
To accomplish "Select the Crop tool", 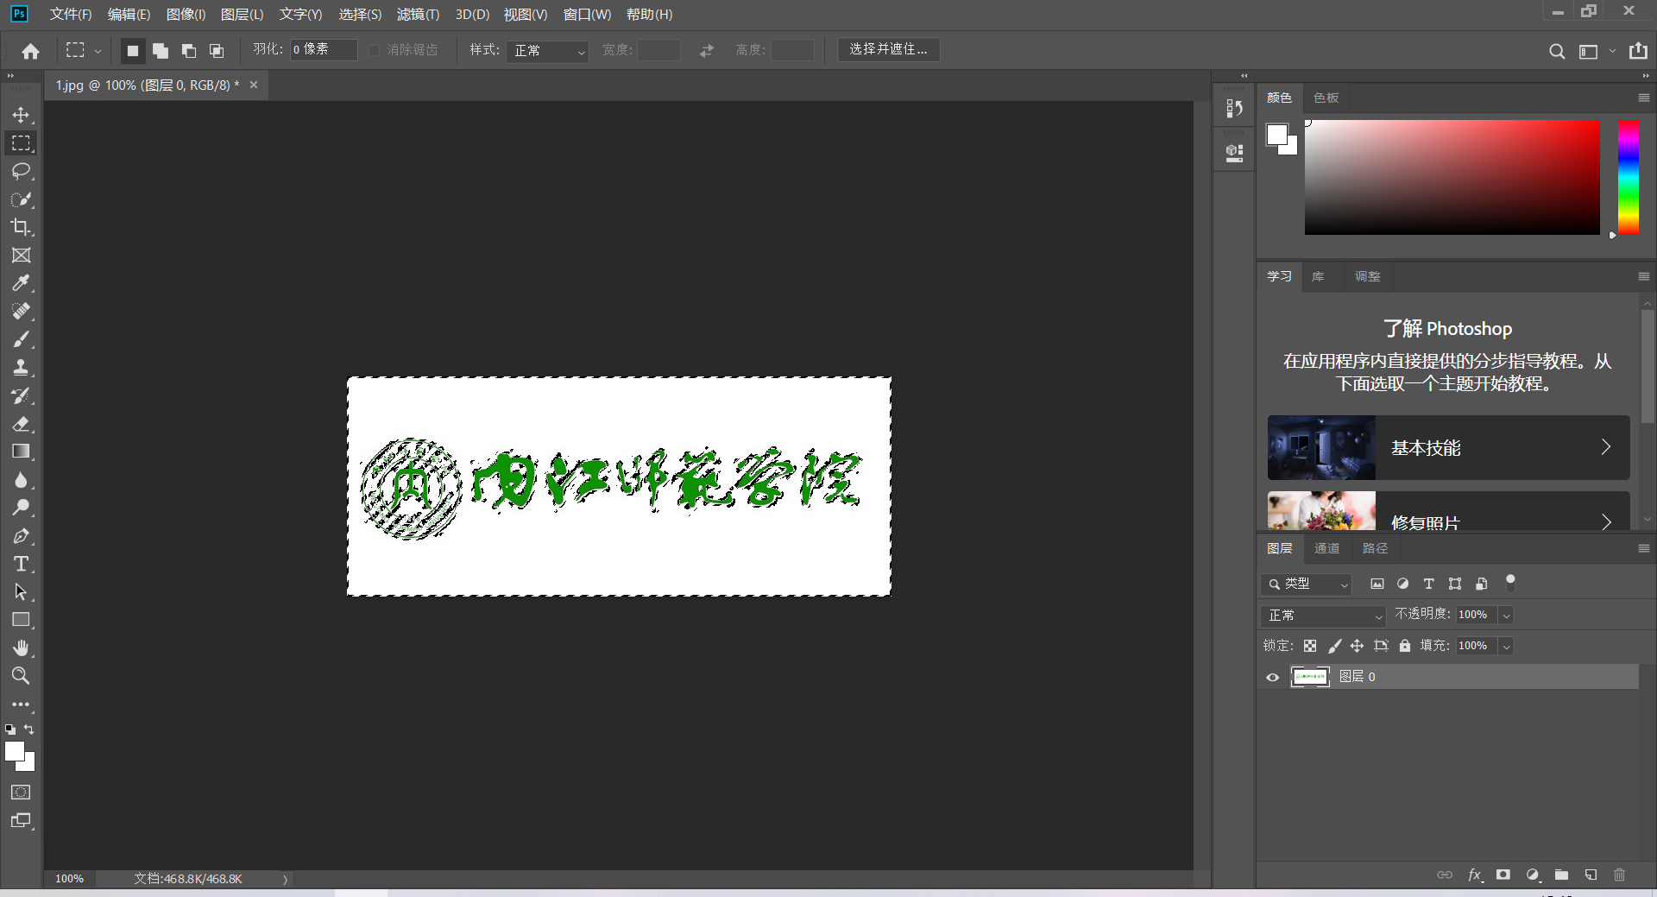I will 21,227.
